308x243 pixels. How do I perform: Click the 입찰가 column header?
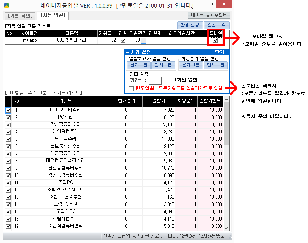pyautogui.click(x=159, y=101)
